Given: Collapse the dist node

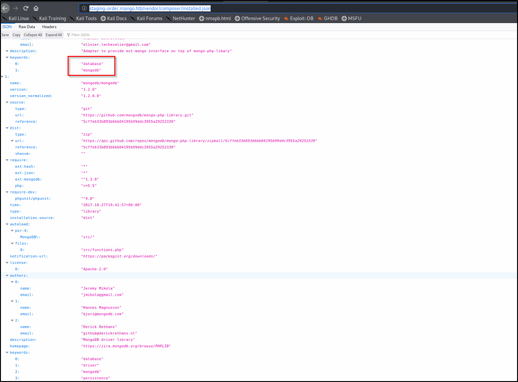Looking at the screenshot, I should (7, 128).
